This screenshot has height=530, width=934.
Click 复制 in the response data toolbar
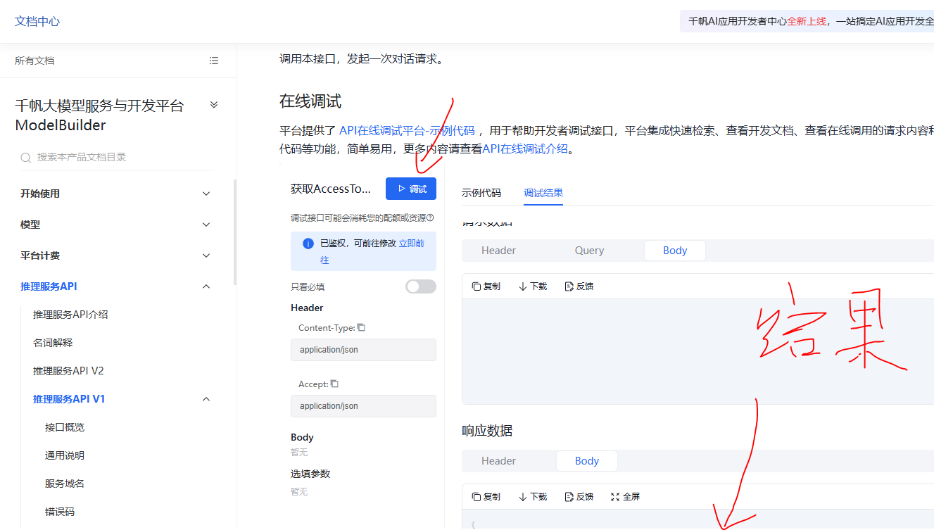(x=486, y=497)
